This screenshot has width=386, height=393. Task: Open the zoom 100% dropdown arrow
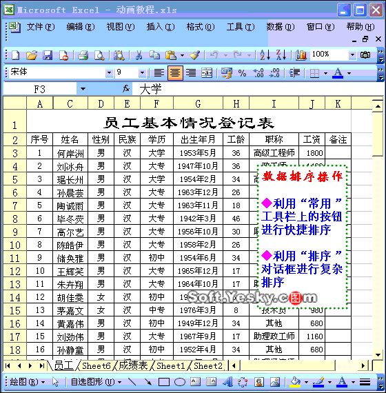tap(352, 54)
